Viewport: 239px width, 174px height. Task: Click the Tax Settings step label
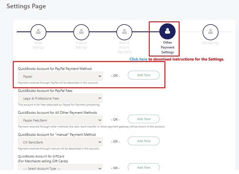(x=211, y=43)
